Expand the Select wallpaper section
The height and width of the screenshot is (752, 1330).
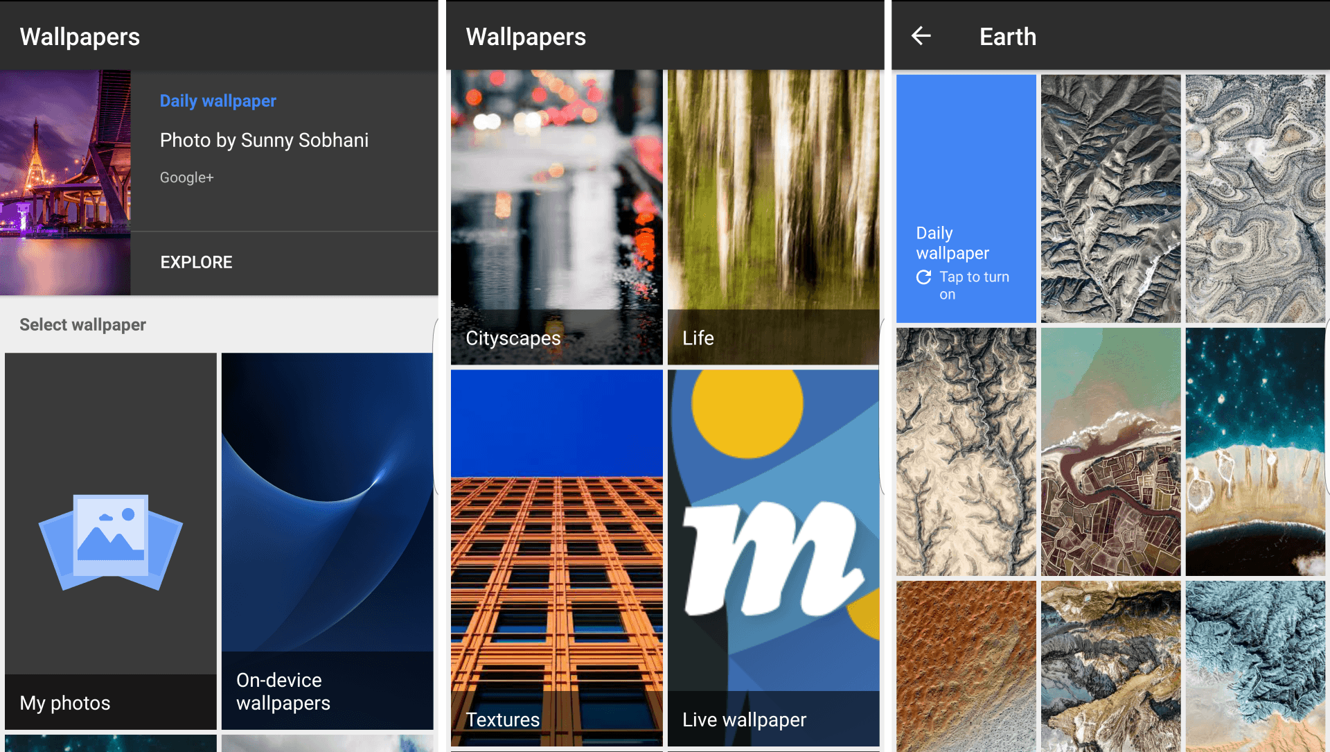pos(82,324)
